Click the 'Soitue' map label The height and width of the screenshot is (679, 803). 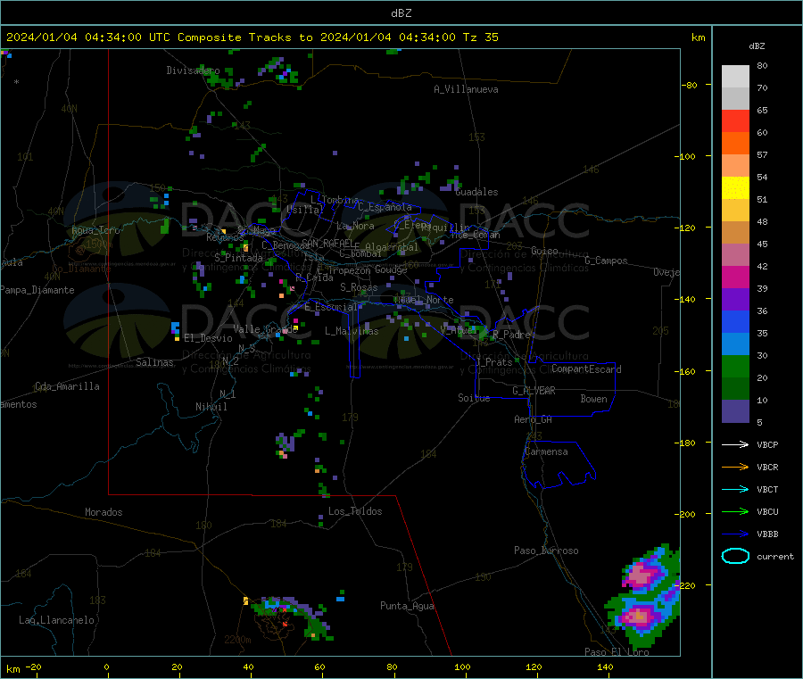(474, 398)
